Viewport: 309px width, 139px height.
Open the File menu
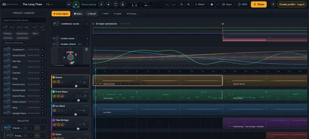[49, 4]
